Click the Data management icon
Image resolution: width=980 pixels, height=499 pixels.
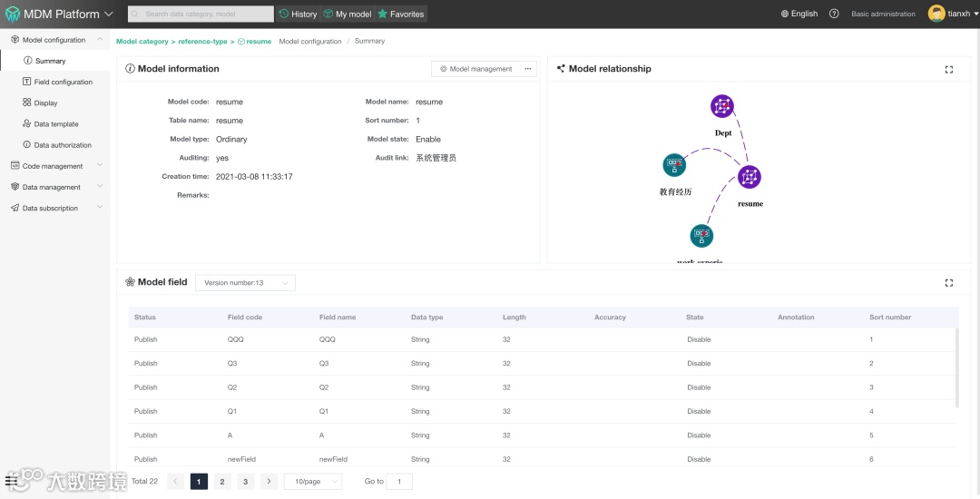coord(15,187)
